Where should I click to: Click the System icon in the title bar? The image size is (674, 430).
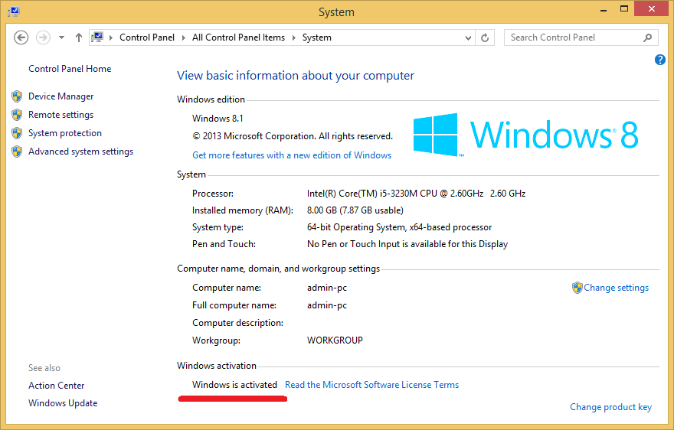(14, 11)
